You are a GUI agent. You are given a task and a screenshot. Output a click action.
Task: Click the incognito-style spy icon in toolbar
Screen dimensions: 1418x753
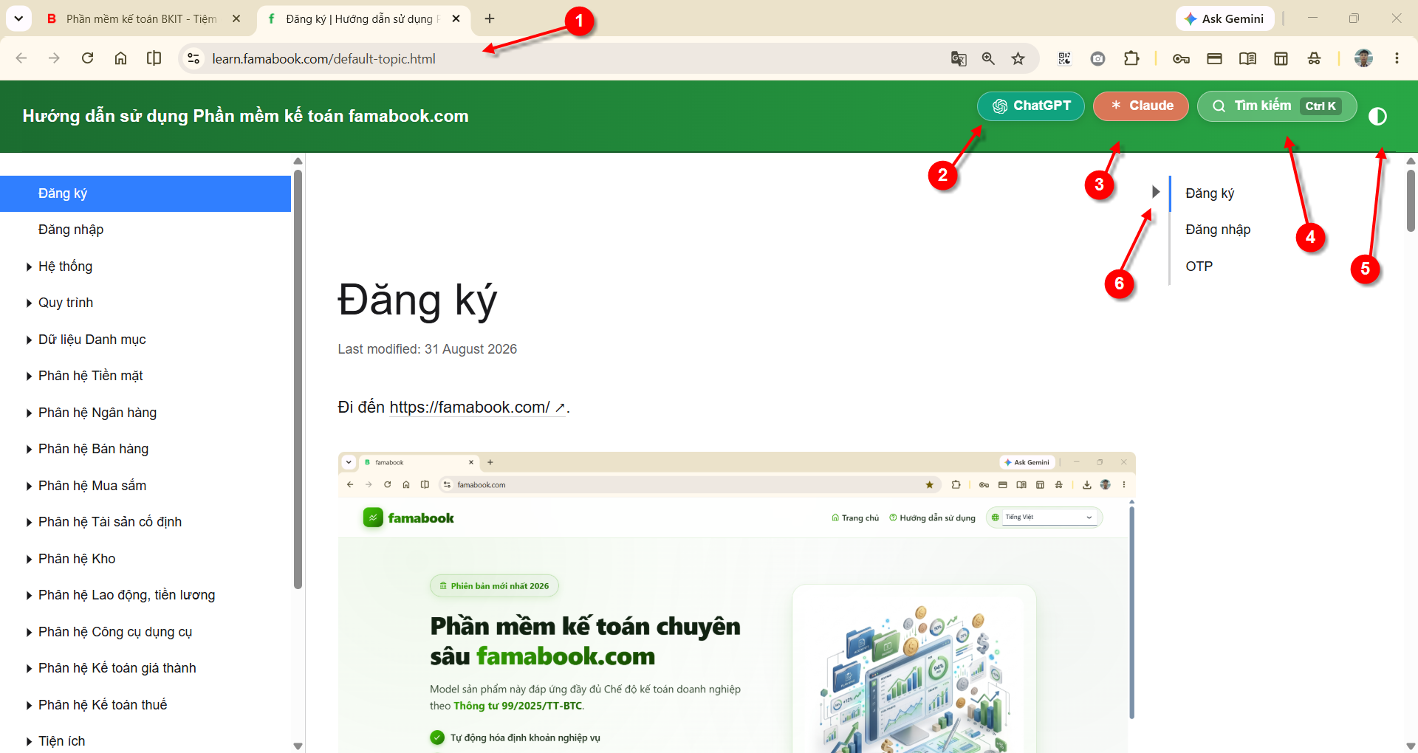1314,59
